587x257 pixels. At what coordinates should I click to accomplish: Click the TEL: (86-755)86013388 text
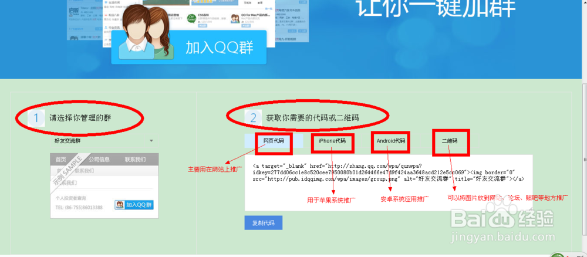click(79, 207)
